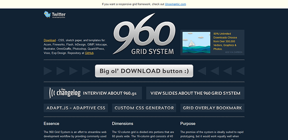Click the yellow Download text link

click(x=50, y=40)
